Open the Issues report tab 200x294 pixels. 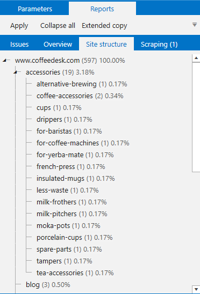click(x=19, y=45)
